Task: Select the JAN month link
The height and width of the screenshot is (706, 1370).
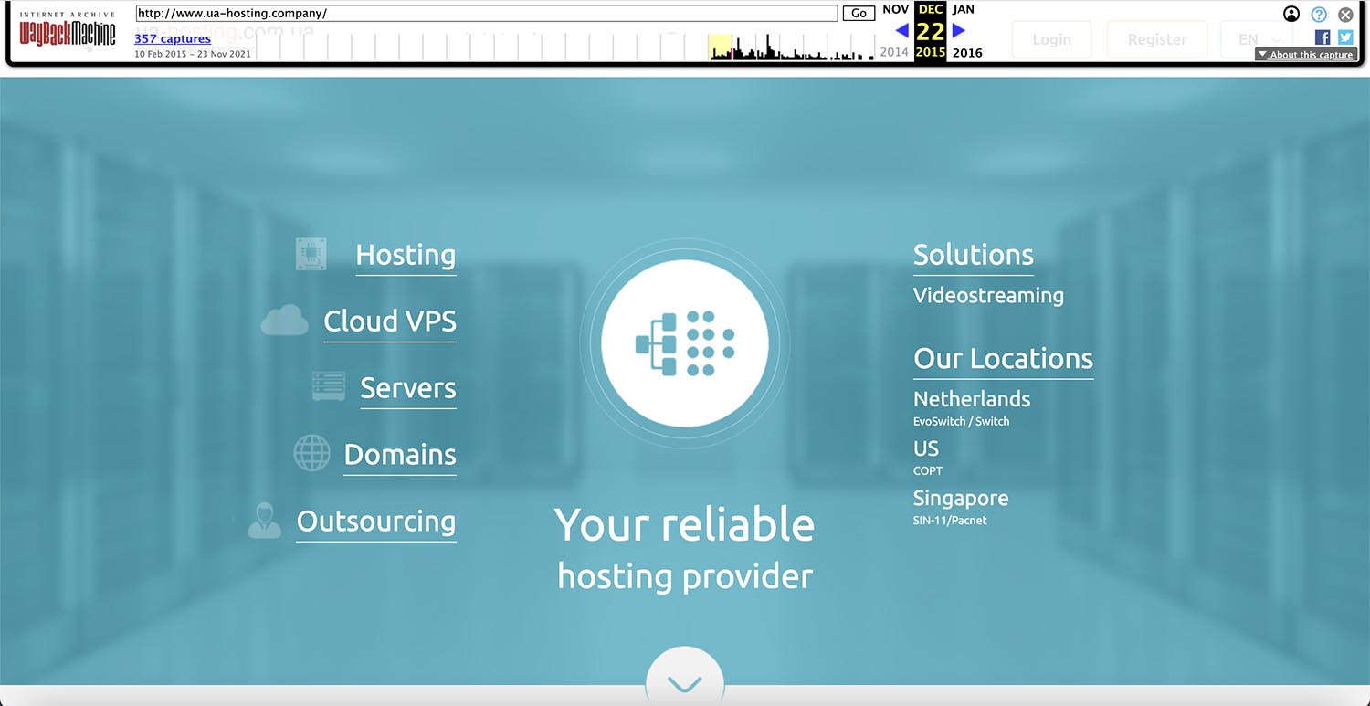Action: pos(964,9)
